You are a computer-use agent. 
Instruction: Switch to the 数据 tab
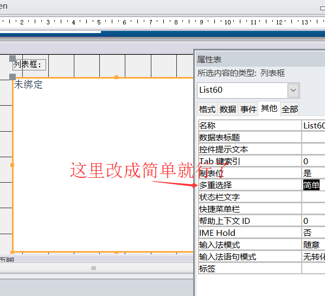click(227, 109)
